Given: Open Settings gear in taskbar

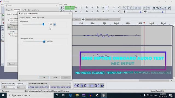Looking at the screenshot, I should click(97, 95).
